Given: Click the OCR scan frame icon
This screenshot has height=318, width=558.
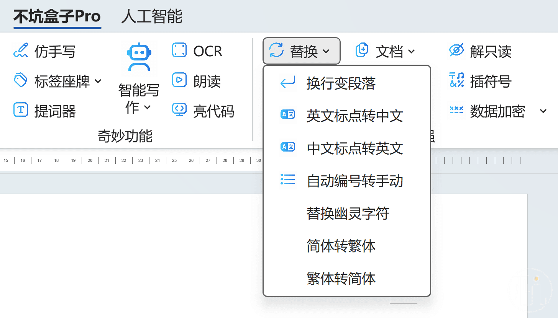Looking at the screenshot, I should point(179,51).
